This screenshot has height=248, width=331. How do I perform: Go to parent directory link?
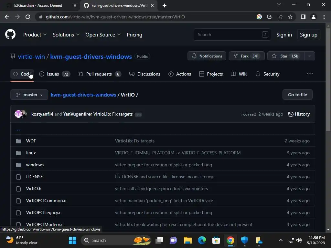click(x=18, y=129)
